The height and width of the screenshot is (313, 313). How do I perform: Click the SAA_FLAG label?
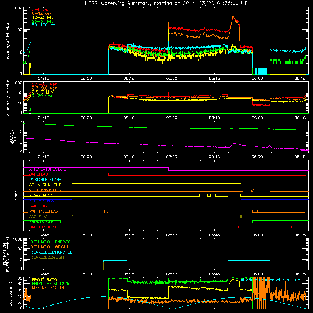coord(38,206)
